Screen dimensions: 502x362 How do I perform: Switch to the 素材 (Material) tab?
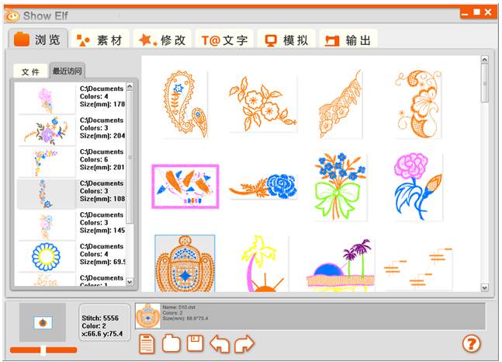tap(99, 40)
